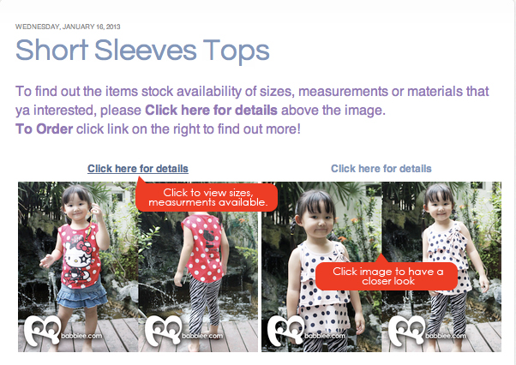Click the "Click to view sizes" red callout

207,197
